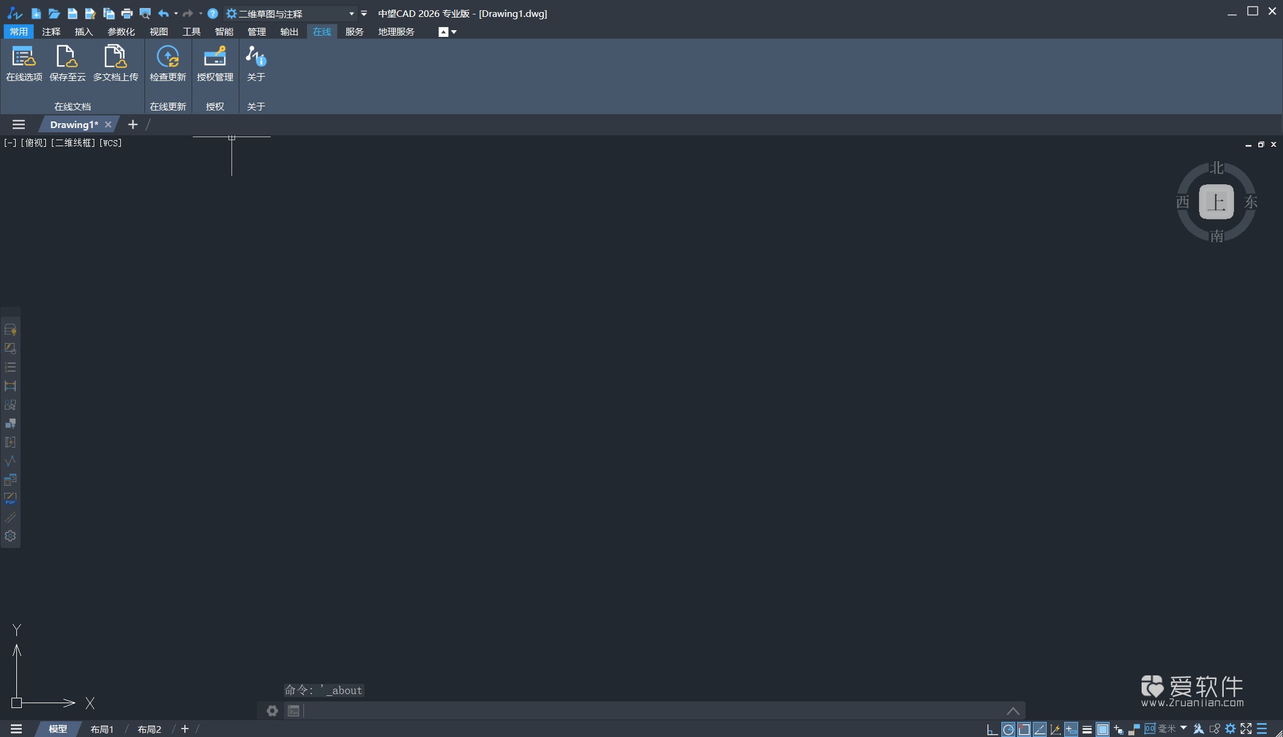Click 检查更新 check for updates icon

[x=167, y=63]
